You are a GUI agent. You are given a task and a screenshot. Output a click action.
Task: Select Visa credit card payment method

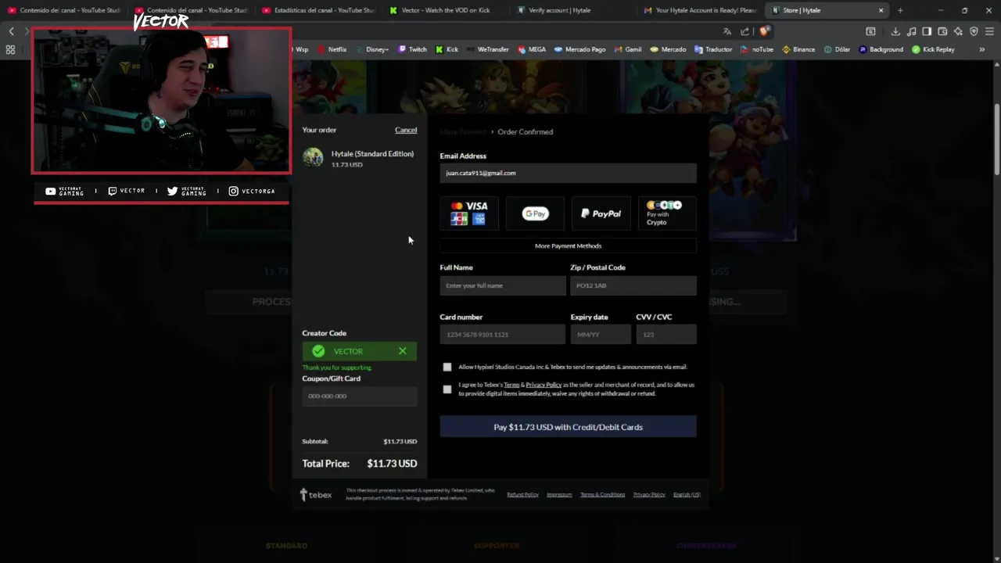tap(470, 213)
